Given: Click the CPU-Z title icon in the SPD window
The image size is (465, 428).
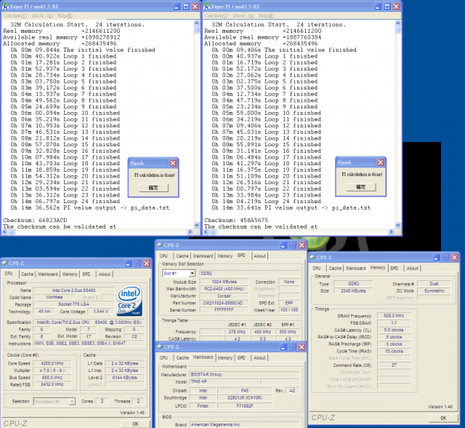Looking at the screenshot, I should (159, 245).
